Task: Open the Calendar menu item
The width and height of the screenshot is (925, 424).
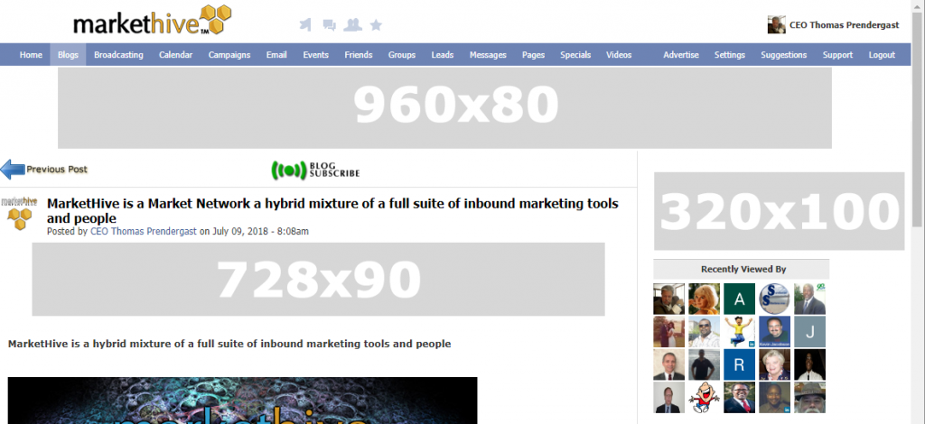Action: click(175, 55)
